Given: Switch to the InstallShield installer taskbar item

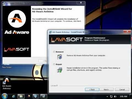Looking at the screenshot, I should 44,96.
